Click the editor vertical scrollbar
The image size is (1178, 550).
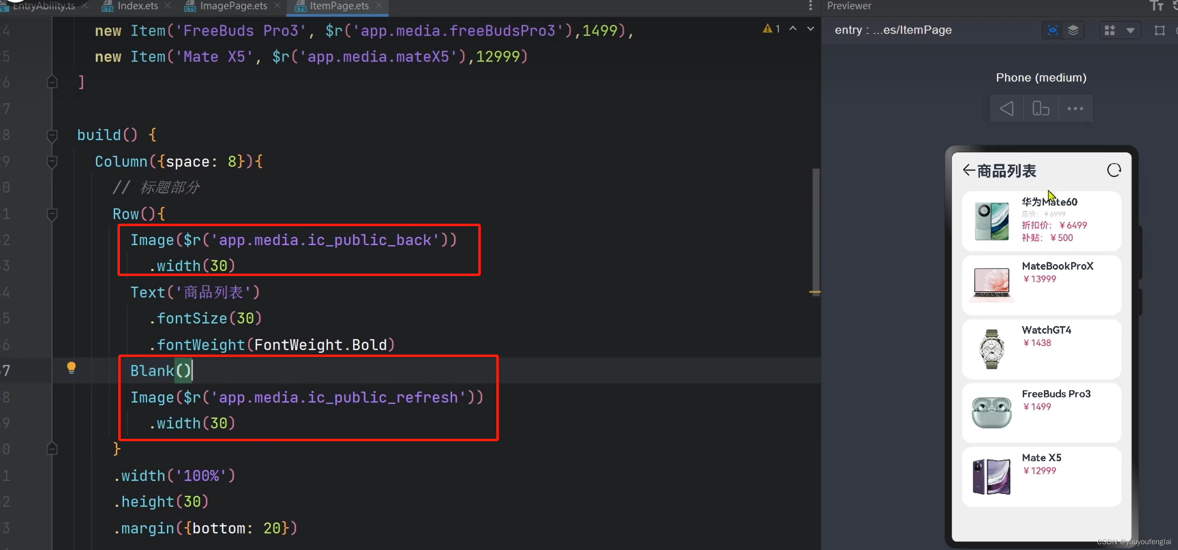(815, 233)
